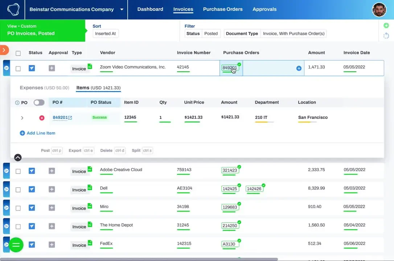This screenshot has width=394, height=261.
Task: Click posted status icon for Home Depot row
Action: coord(32,226)
